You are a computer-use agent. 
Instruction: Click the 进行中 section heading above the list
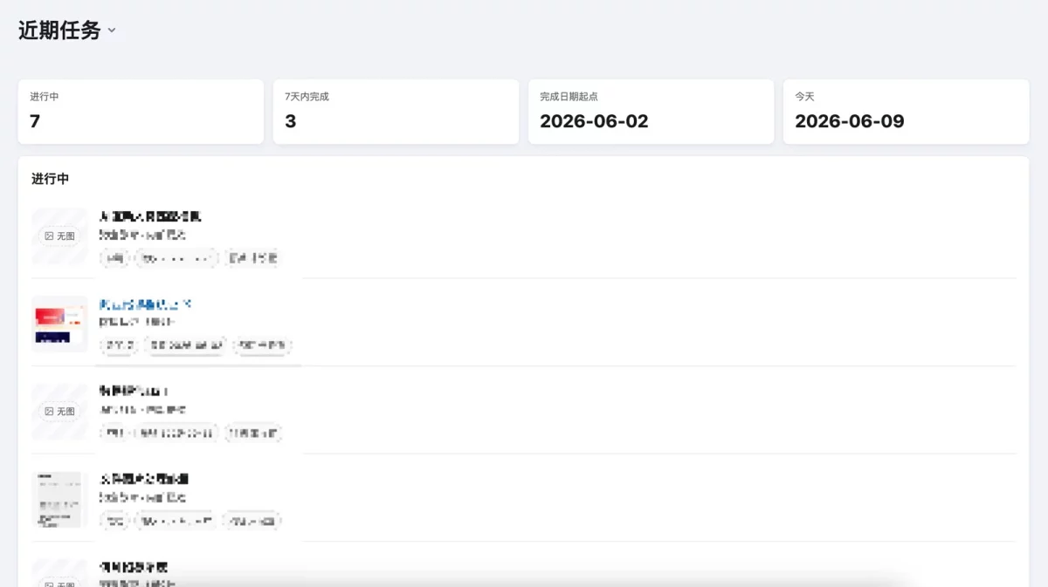(51, 179)
